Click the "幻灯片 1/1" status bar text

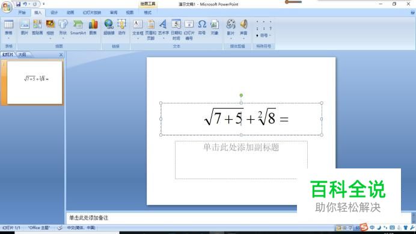coord(11,228)
